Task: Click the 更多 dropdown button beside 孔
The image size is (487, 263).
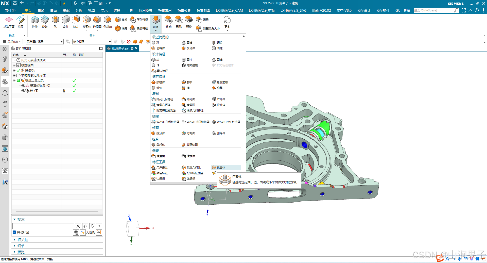Action: click(x=156, y=23)
